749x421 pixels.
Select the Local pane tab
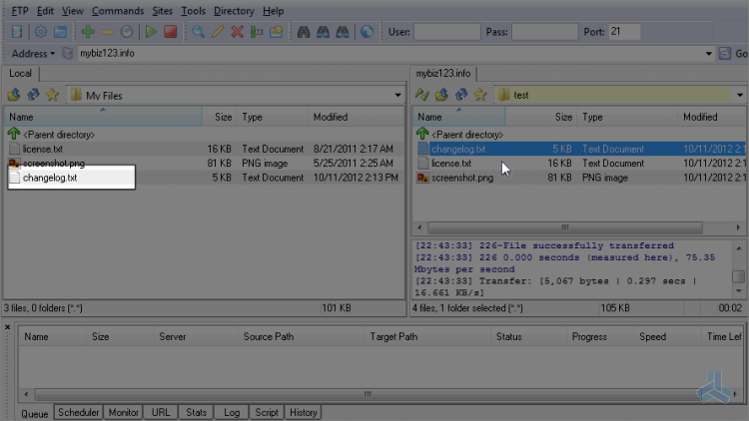(21, 73)
